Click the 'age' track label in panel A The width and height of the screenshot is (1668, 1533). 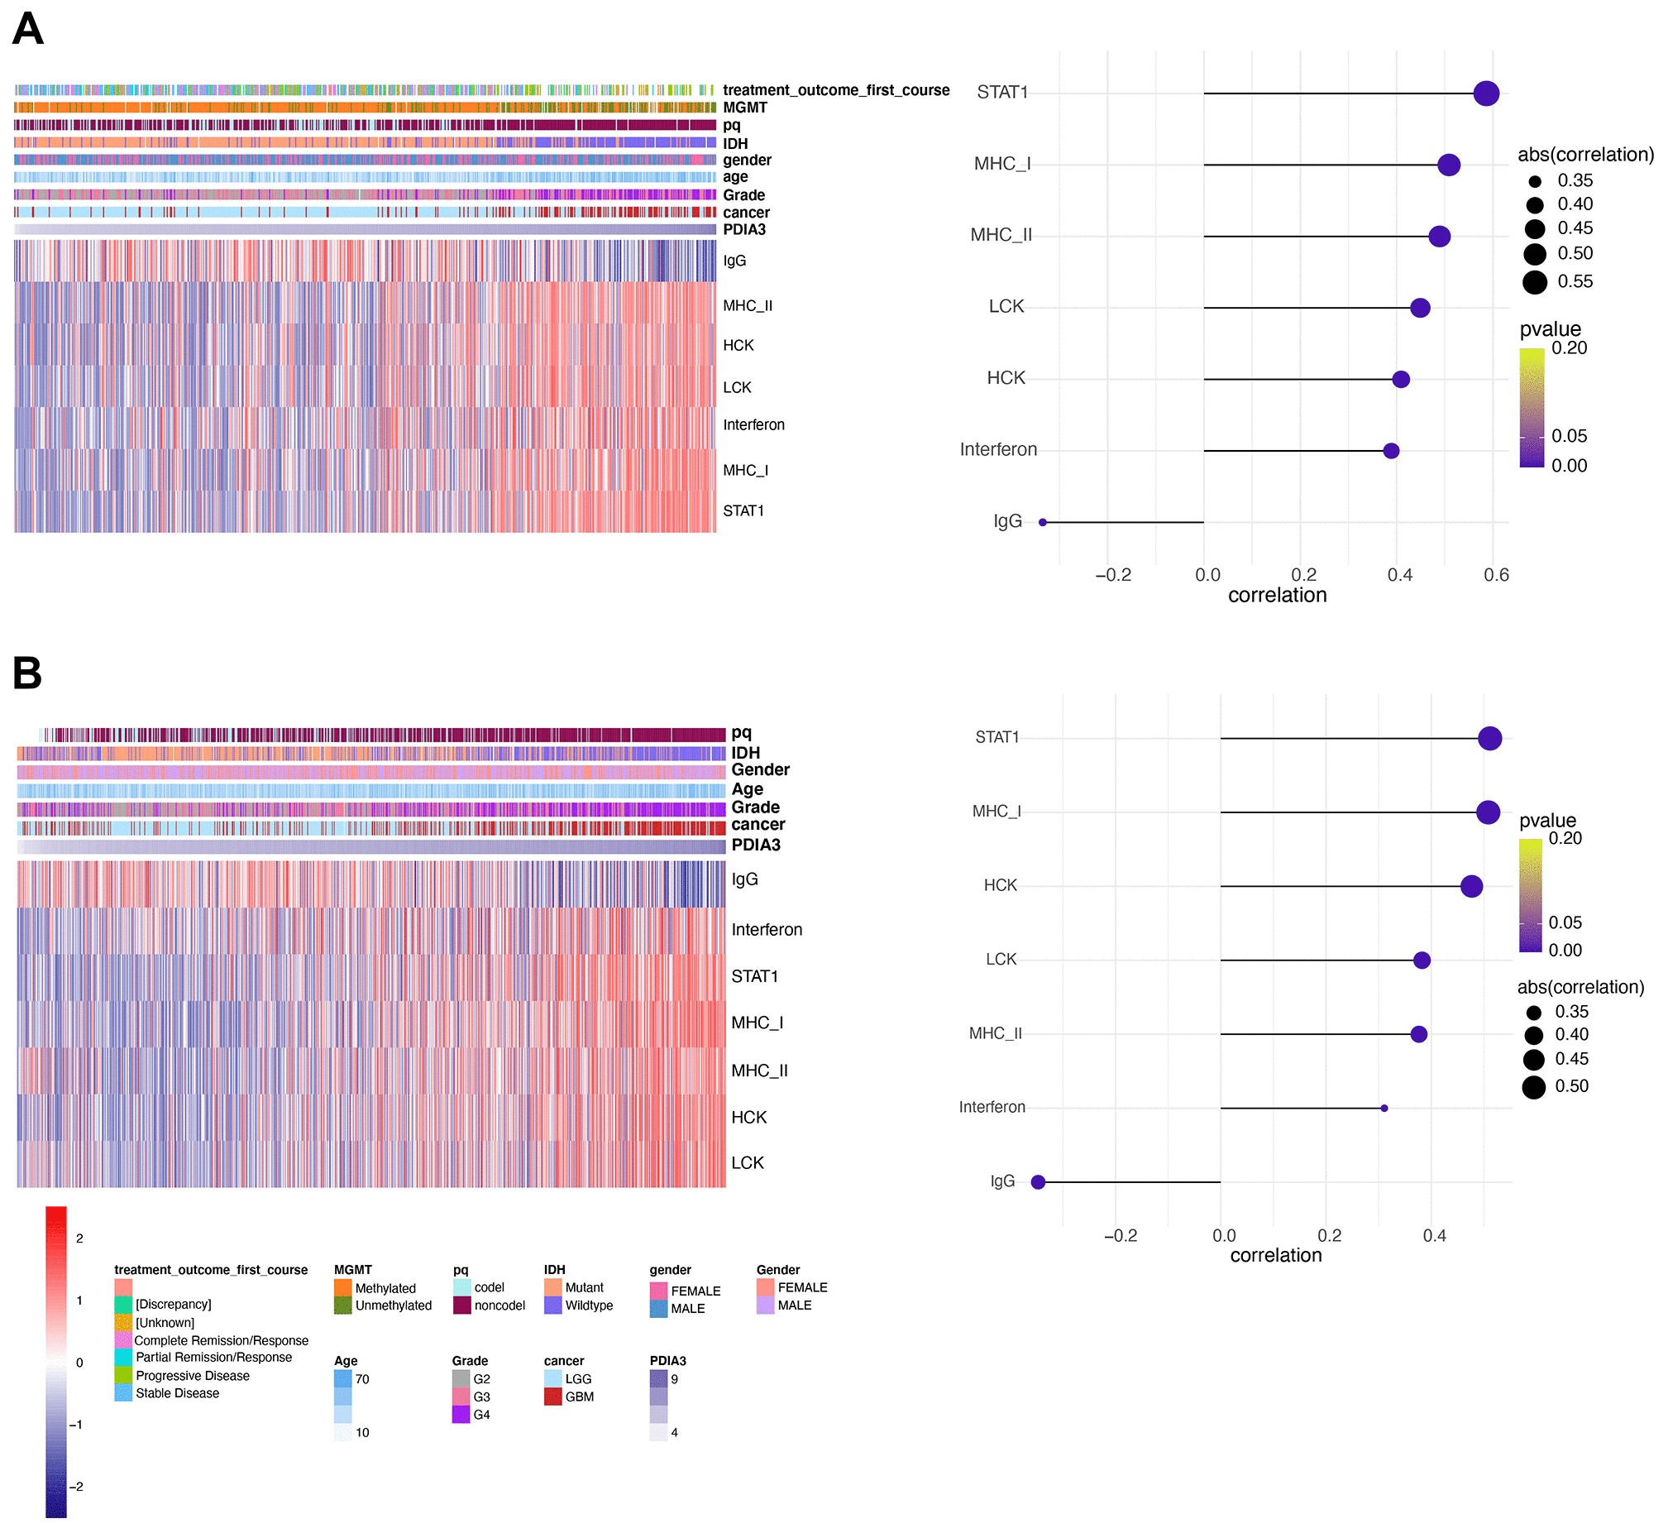coord(735,178)
